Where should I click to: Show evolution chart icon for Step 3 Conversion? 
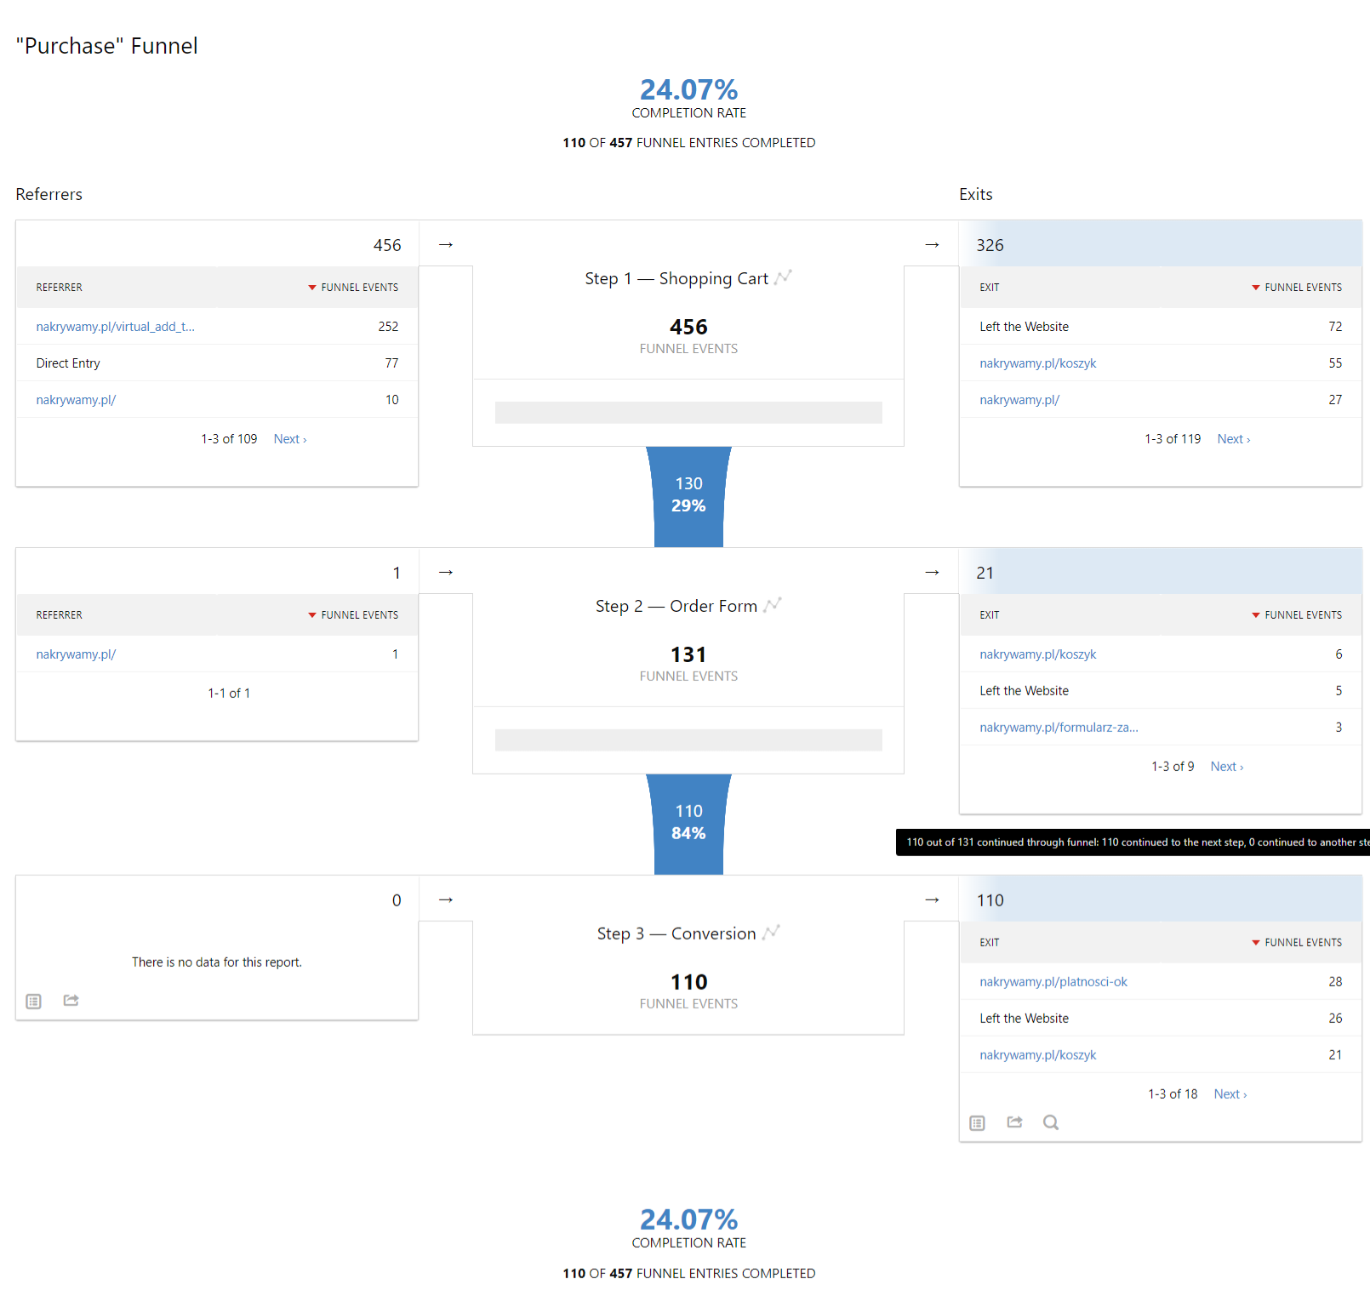pos(771,933)
